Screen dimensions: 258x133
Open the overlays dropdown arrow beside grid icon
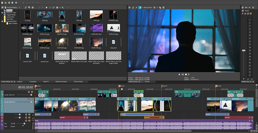(157, 8)
